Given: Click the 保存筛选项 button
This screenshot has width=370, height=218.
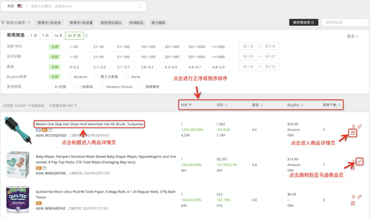Looking at the screenshot, I should click(x=304, y=22).
